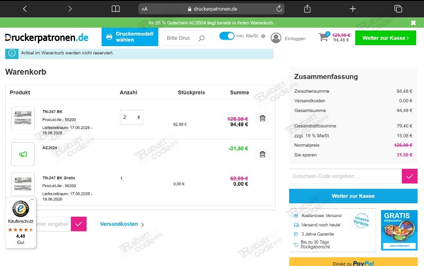Click the -31,50 € discount amount
This screenshot has width=424, height=266.
click(238, 148)
